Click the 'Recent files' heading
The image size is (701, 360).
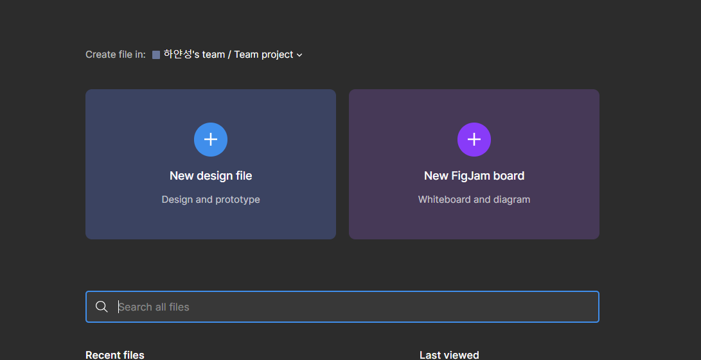tap(115, 355)
